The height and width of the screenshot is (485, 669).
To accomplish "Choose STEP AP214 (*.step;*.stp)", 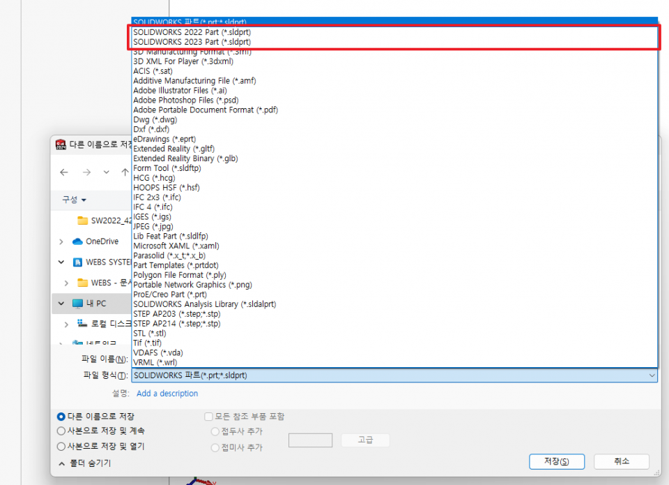I will pyautogui.click(x=394, y=324).
